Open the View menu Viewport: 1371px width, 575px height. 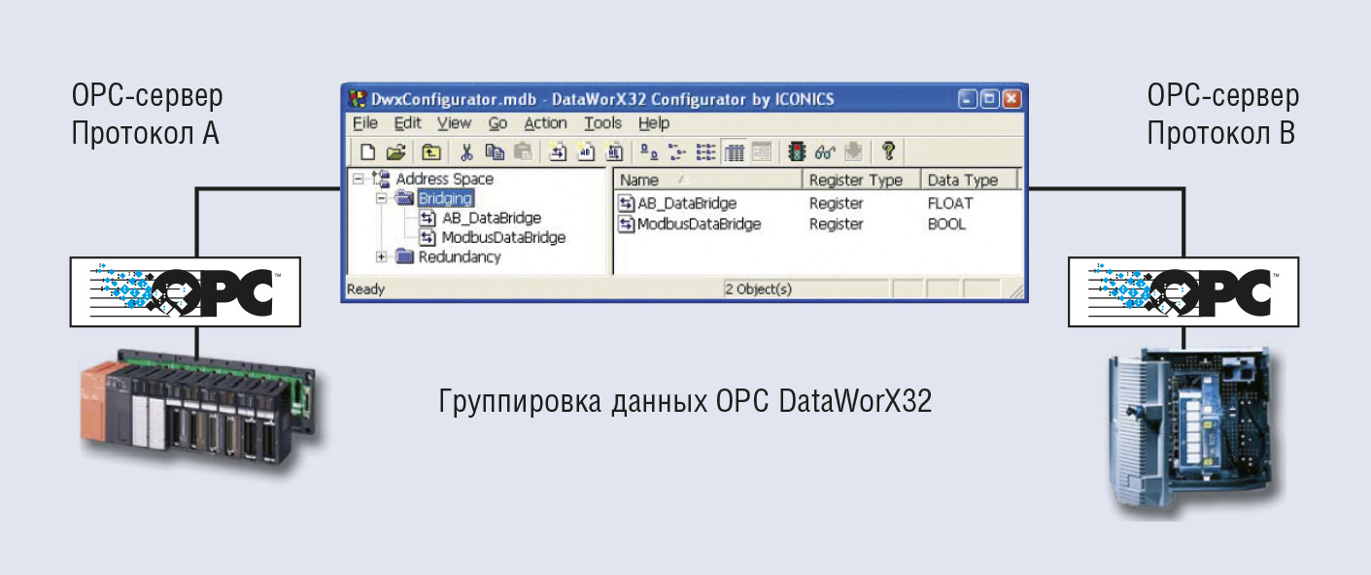(x=454, y=123)
